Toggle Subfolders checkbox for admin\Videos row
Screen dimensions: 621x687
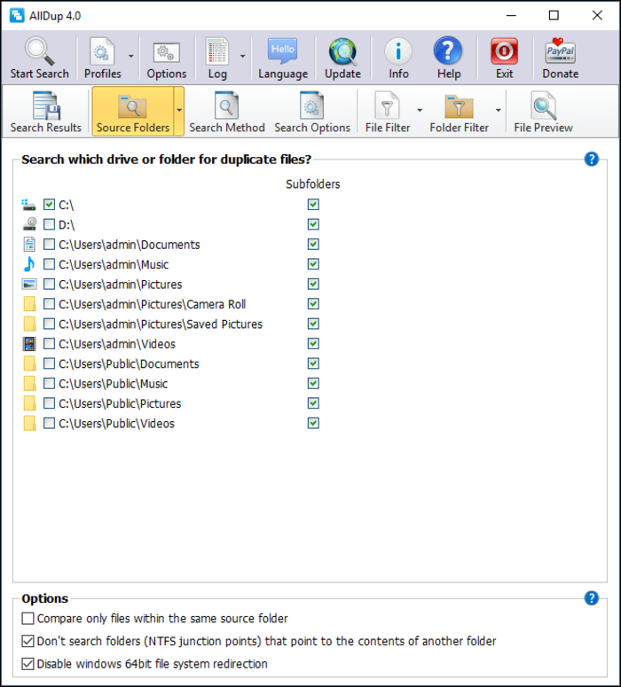[313, 344]
